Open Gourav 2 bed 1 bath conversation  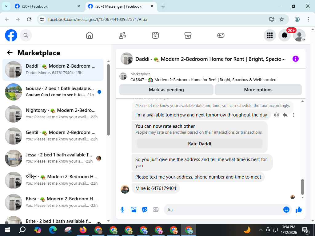(53, 92)
